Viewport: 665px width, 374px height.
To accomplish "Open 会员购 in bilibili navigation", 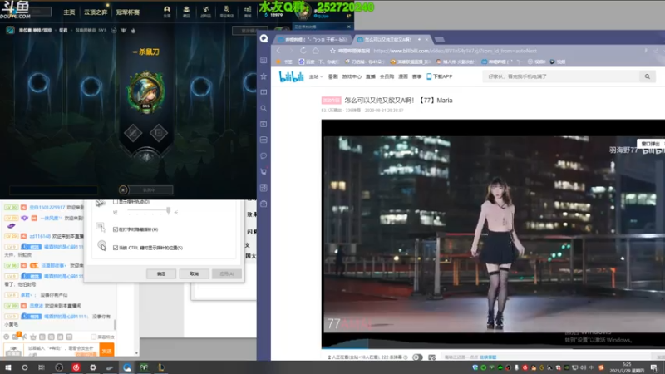I will pyautogui.click(x=387, y=76).
